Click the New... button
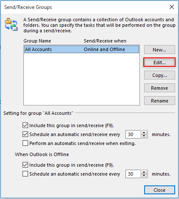The height and width of the screenshot is (199, 179). [159, 50]
